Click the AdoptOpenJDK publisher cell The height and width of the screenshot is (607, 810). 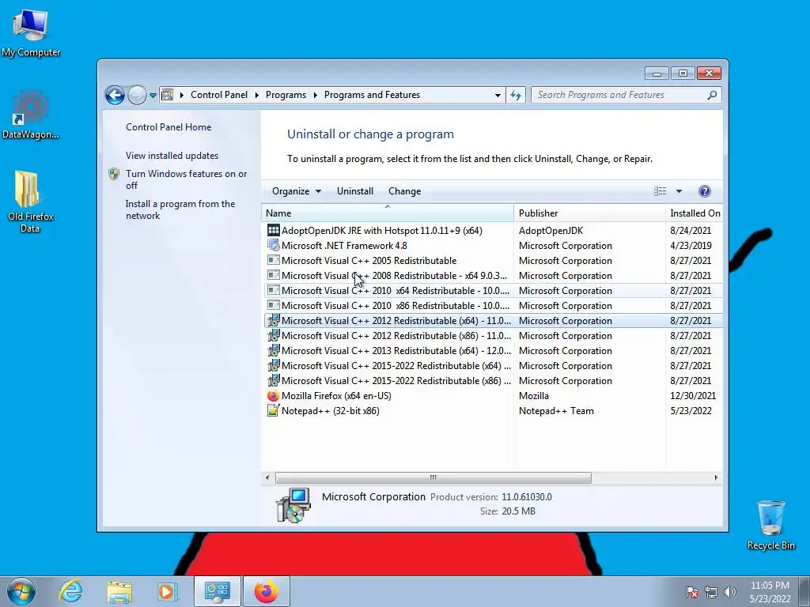[x=551, y=231]
